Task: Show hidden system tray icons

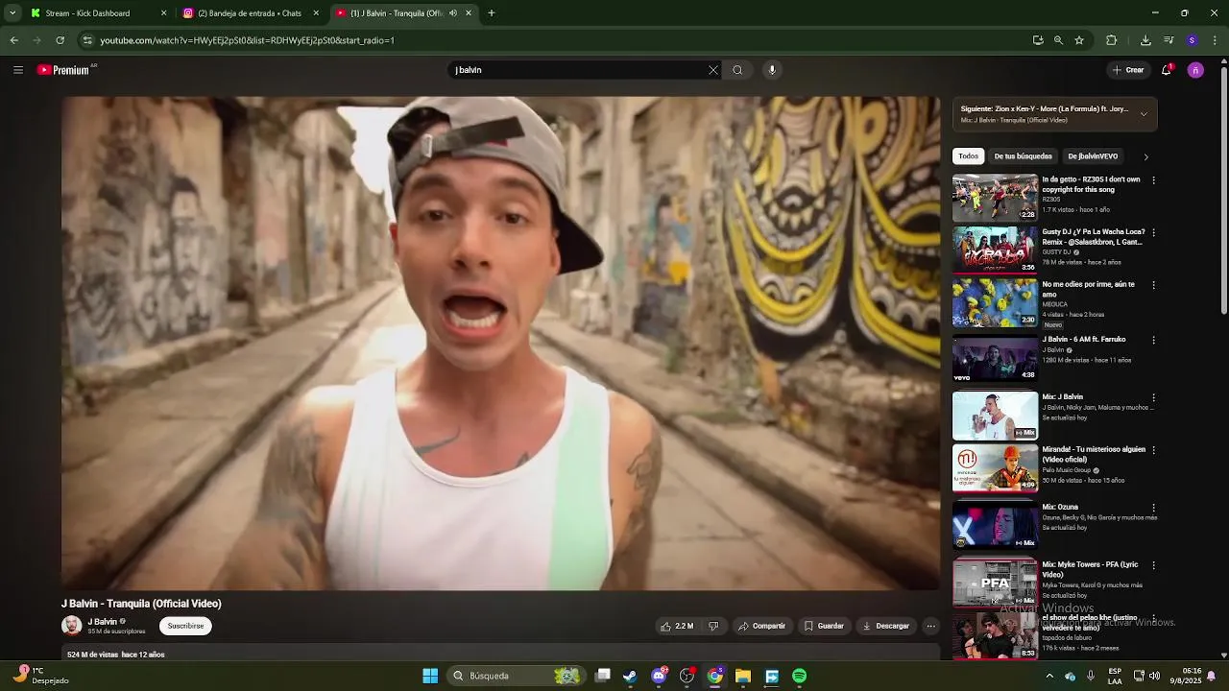Action: click(x=1048, y=676)
